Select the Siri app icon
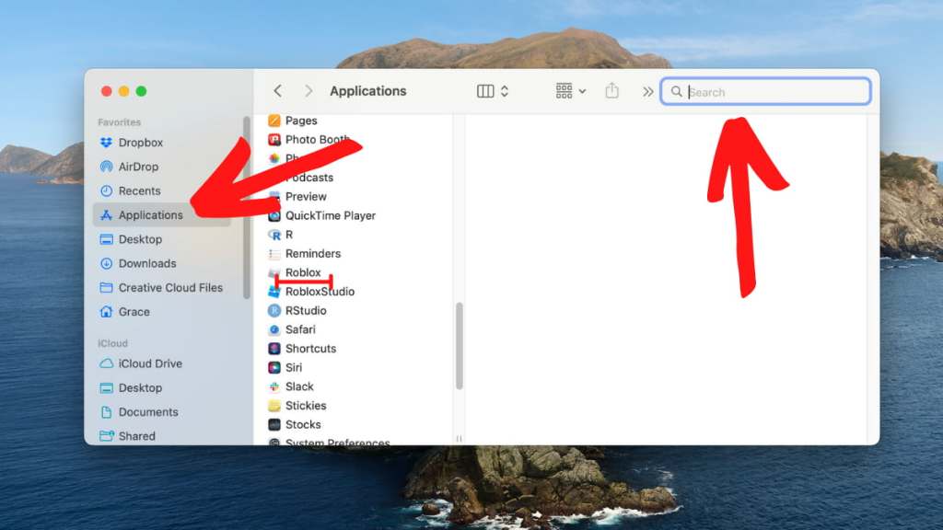Screen dimensions: 943x530 point(274,367)
